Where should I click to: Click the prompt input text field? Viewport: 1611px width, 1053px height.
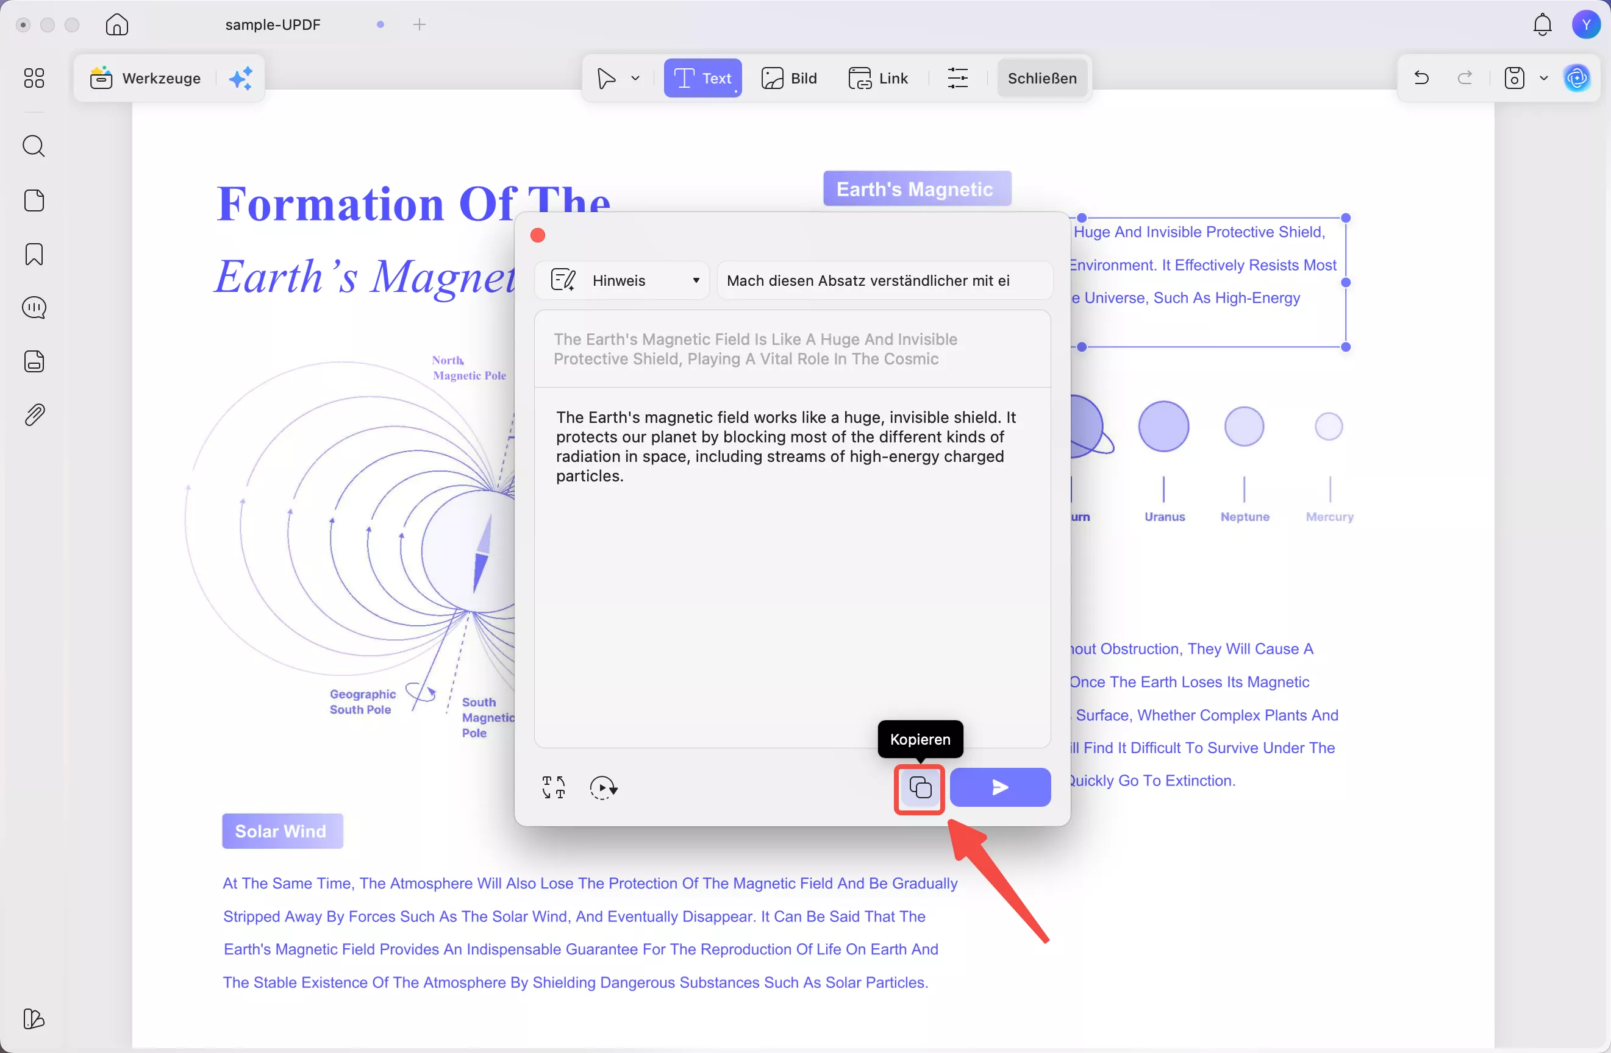tap(884, 280)
